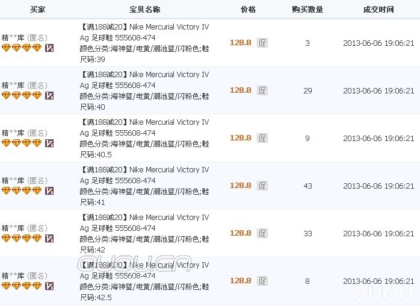The height and width of the screenshot is (308, 420).
Task: Click the 买家 column header
Action: (x=37, y=10)
